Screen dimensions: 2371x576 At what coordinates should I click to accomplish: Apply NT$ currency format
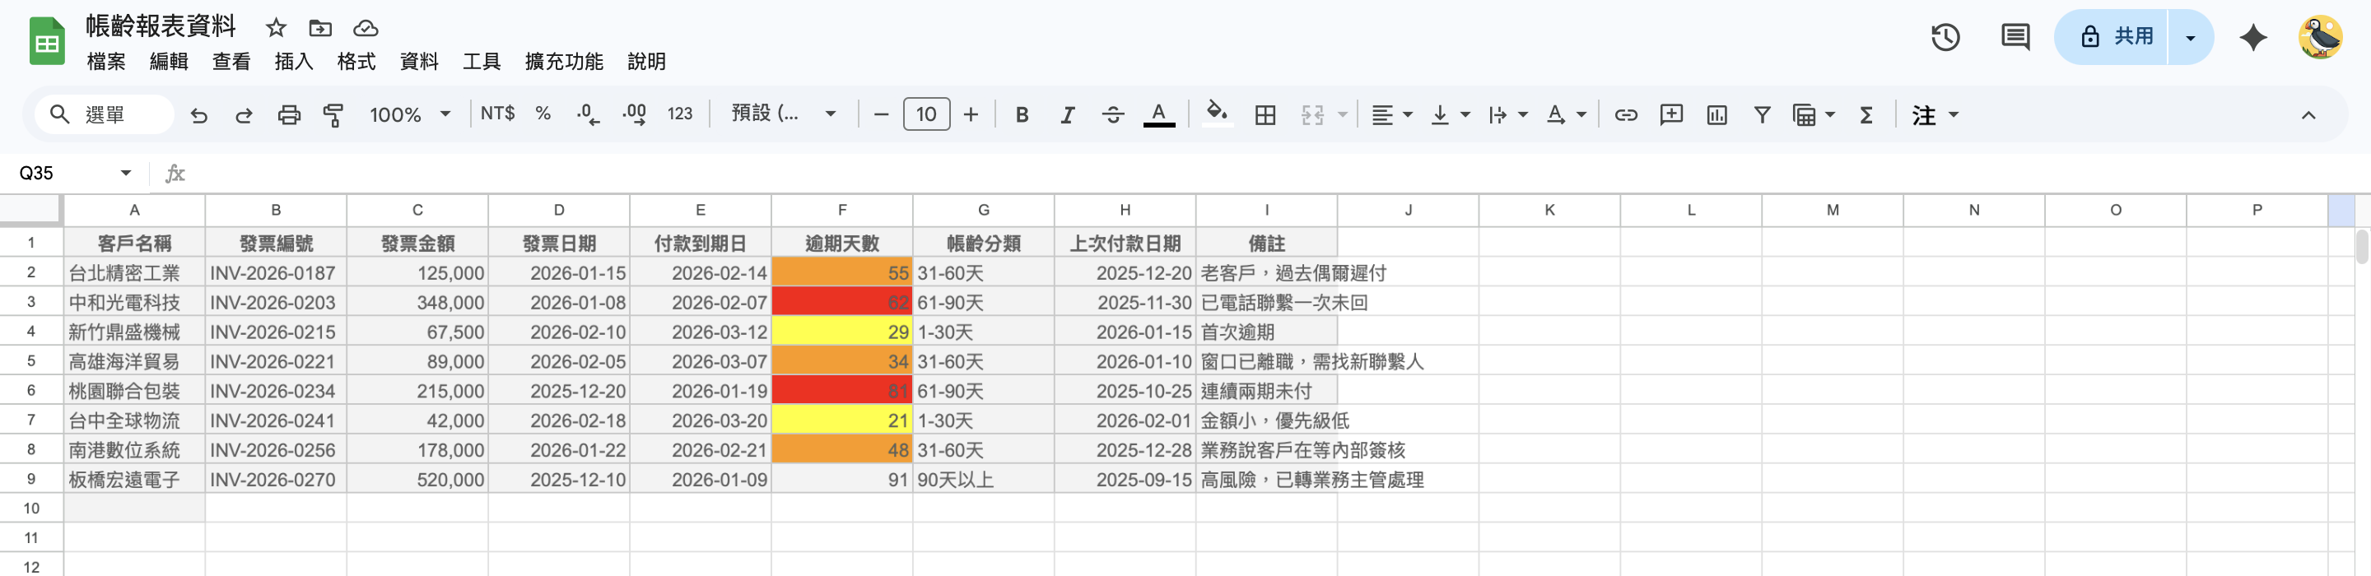coord(497,114)
